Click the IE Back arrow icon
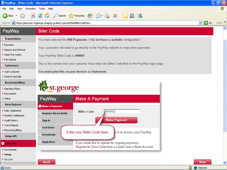The height and width of the screenshot is (170, 227). point(5,16)
